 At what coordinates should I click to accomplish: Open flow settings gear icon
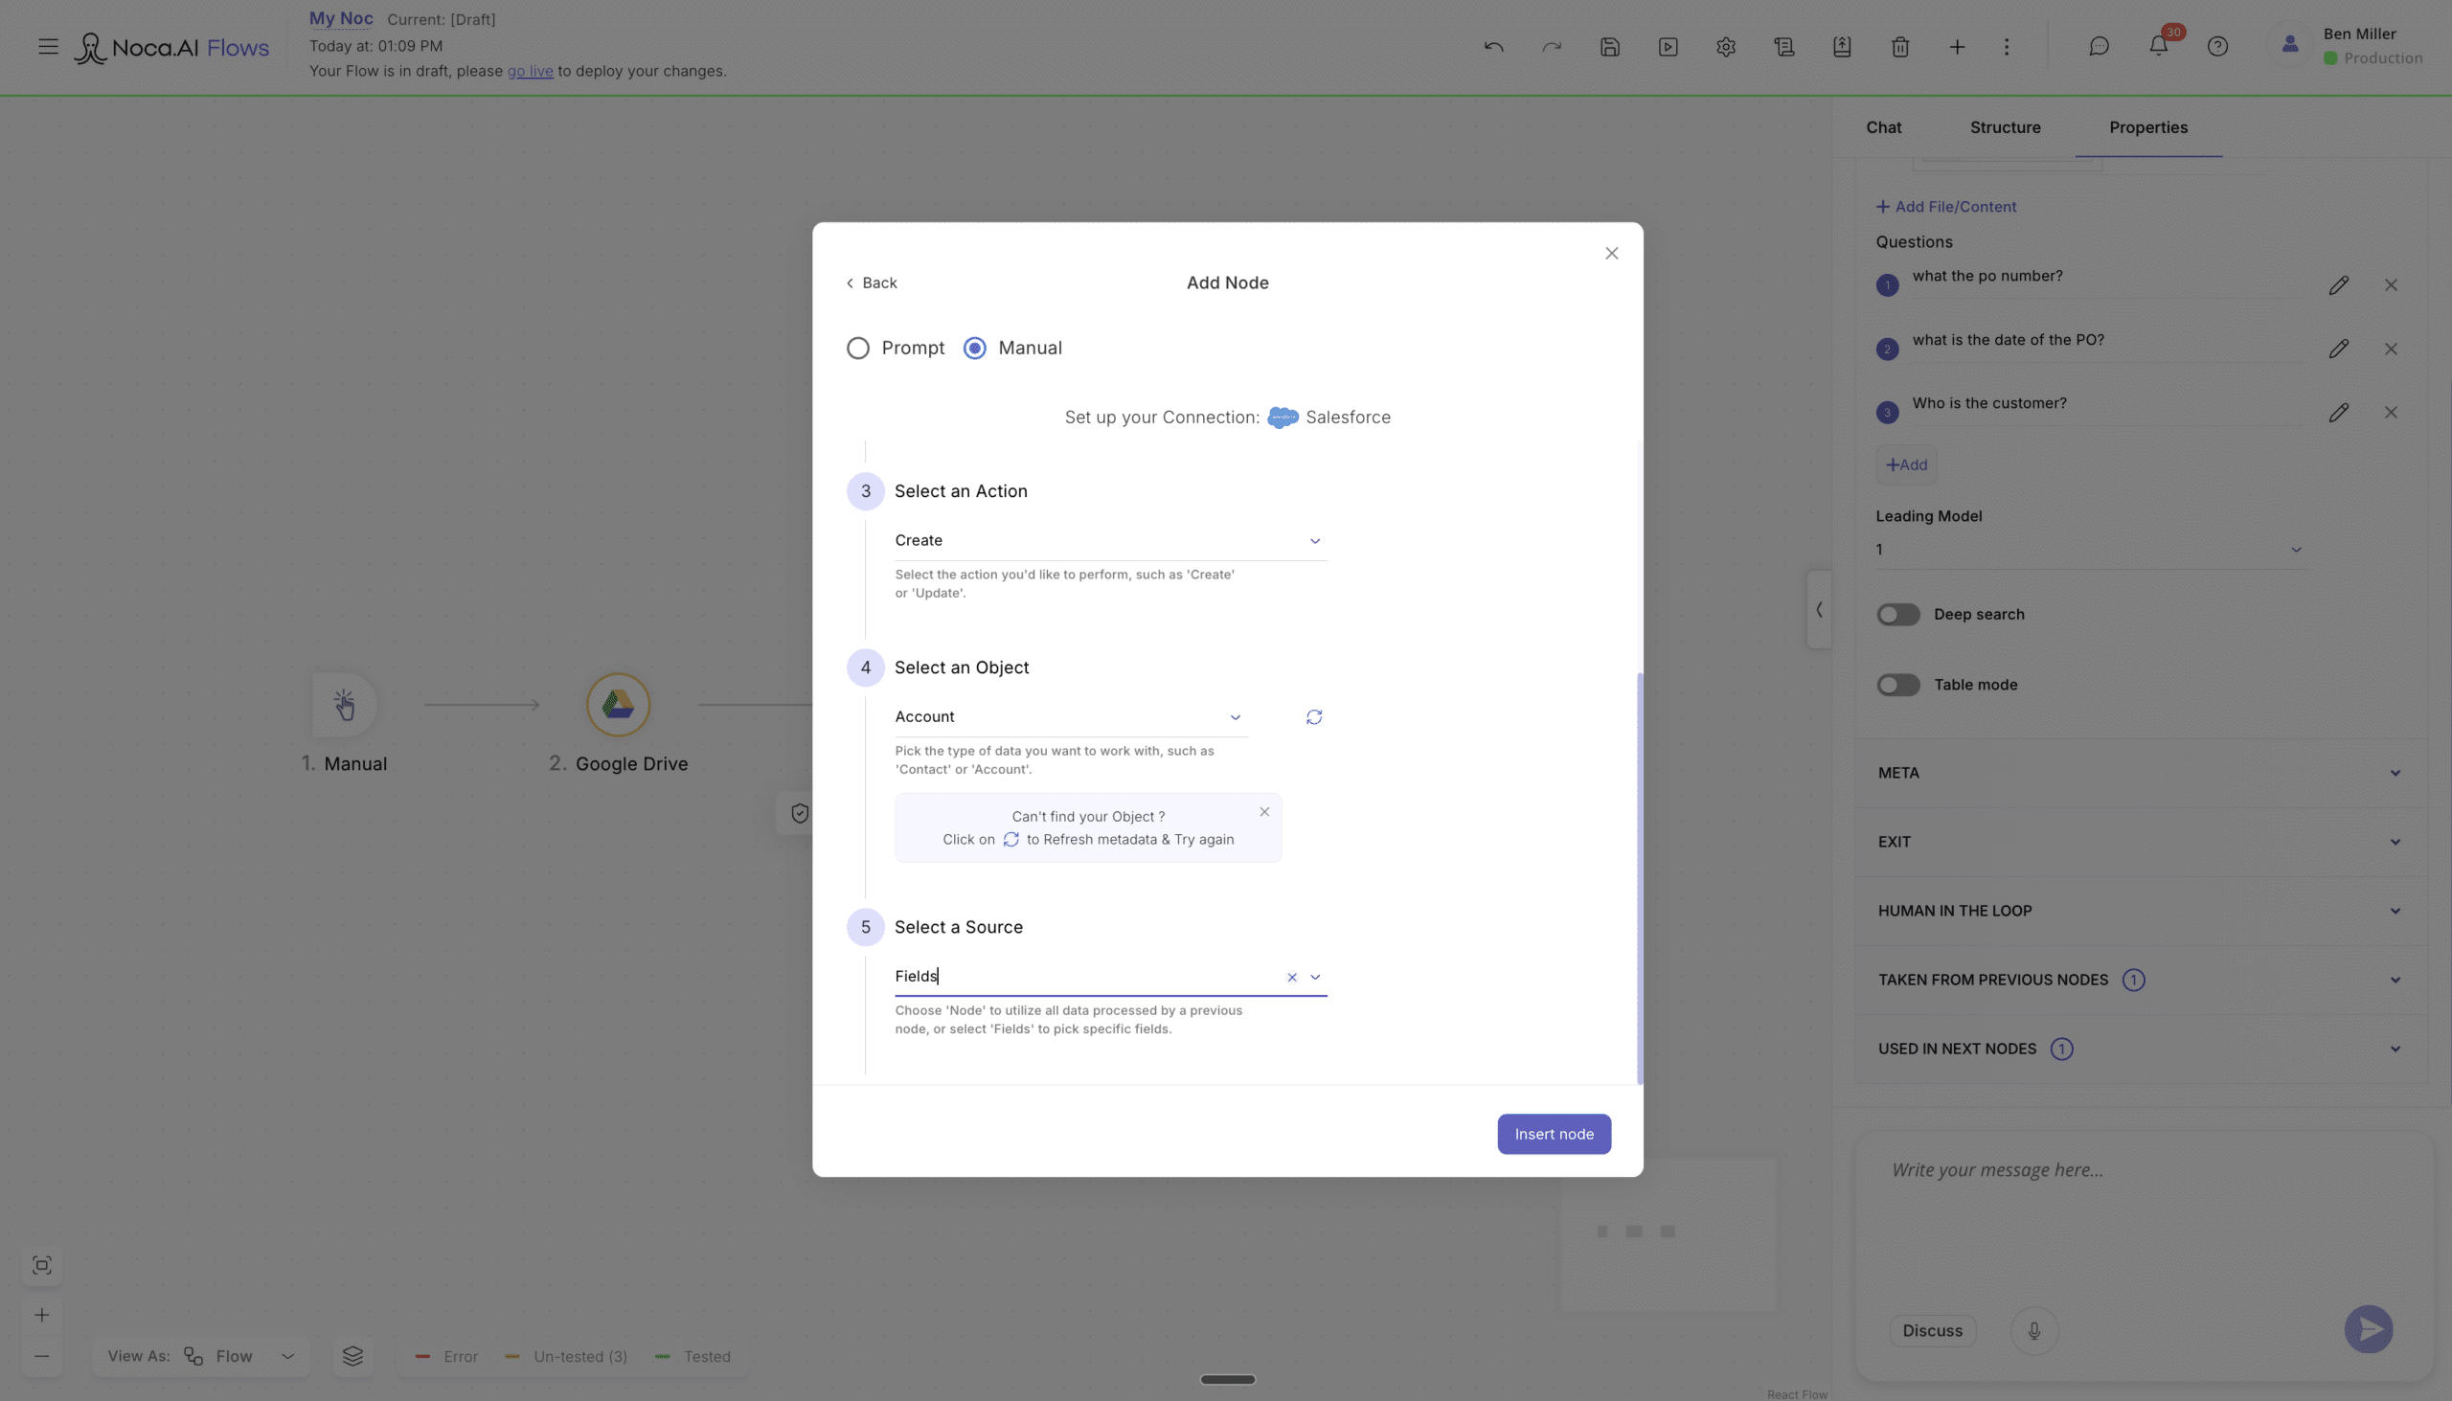1725,46
